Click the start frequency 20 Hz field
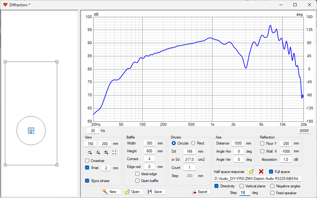The width and height of the screenshot is (317, 198). [93, 131]
